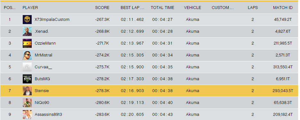Sort leaderboard by TOTAL TIME header

click(162, 8)
